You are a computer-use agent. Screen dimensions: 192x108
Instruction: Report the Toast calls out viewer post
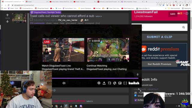pos(80,23)
